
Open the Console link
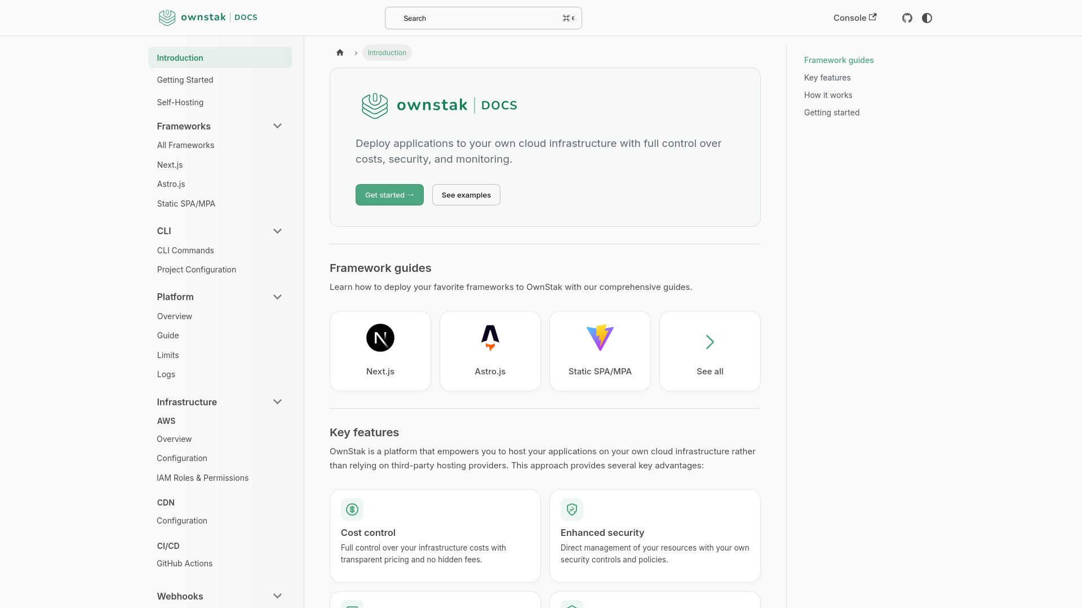(x=855, y=18)
